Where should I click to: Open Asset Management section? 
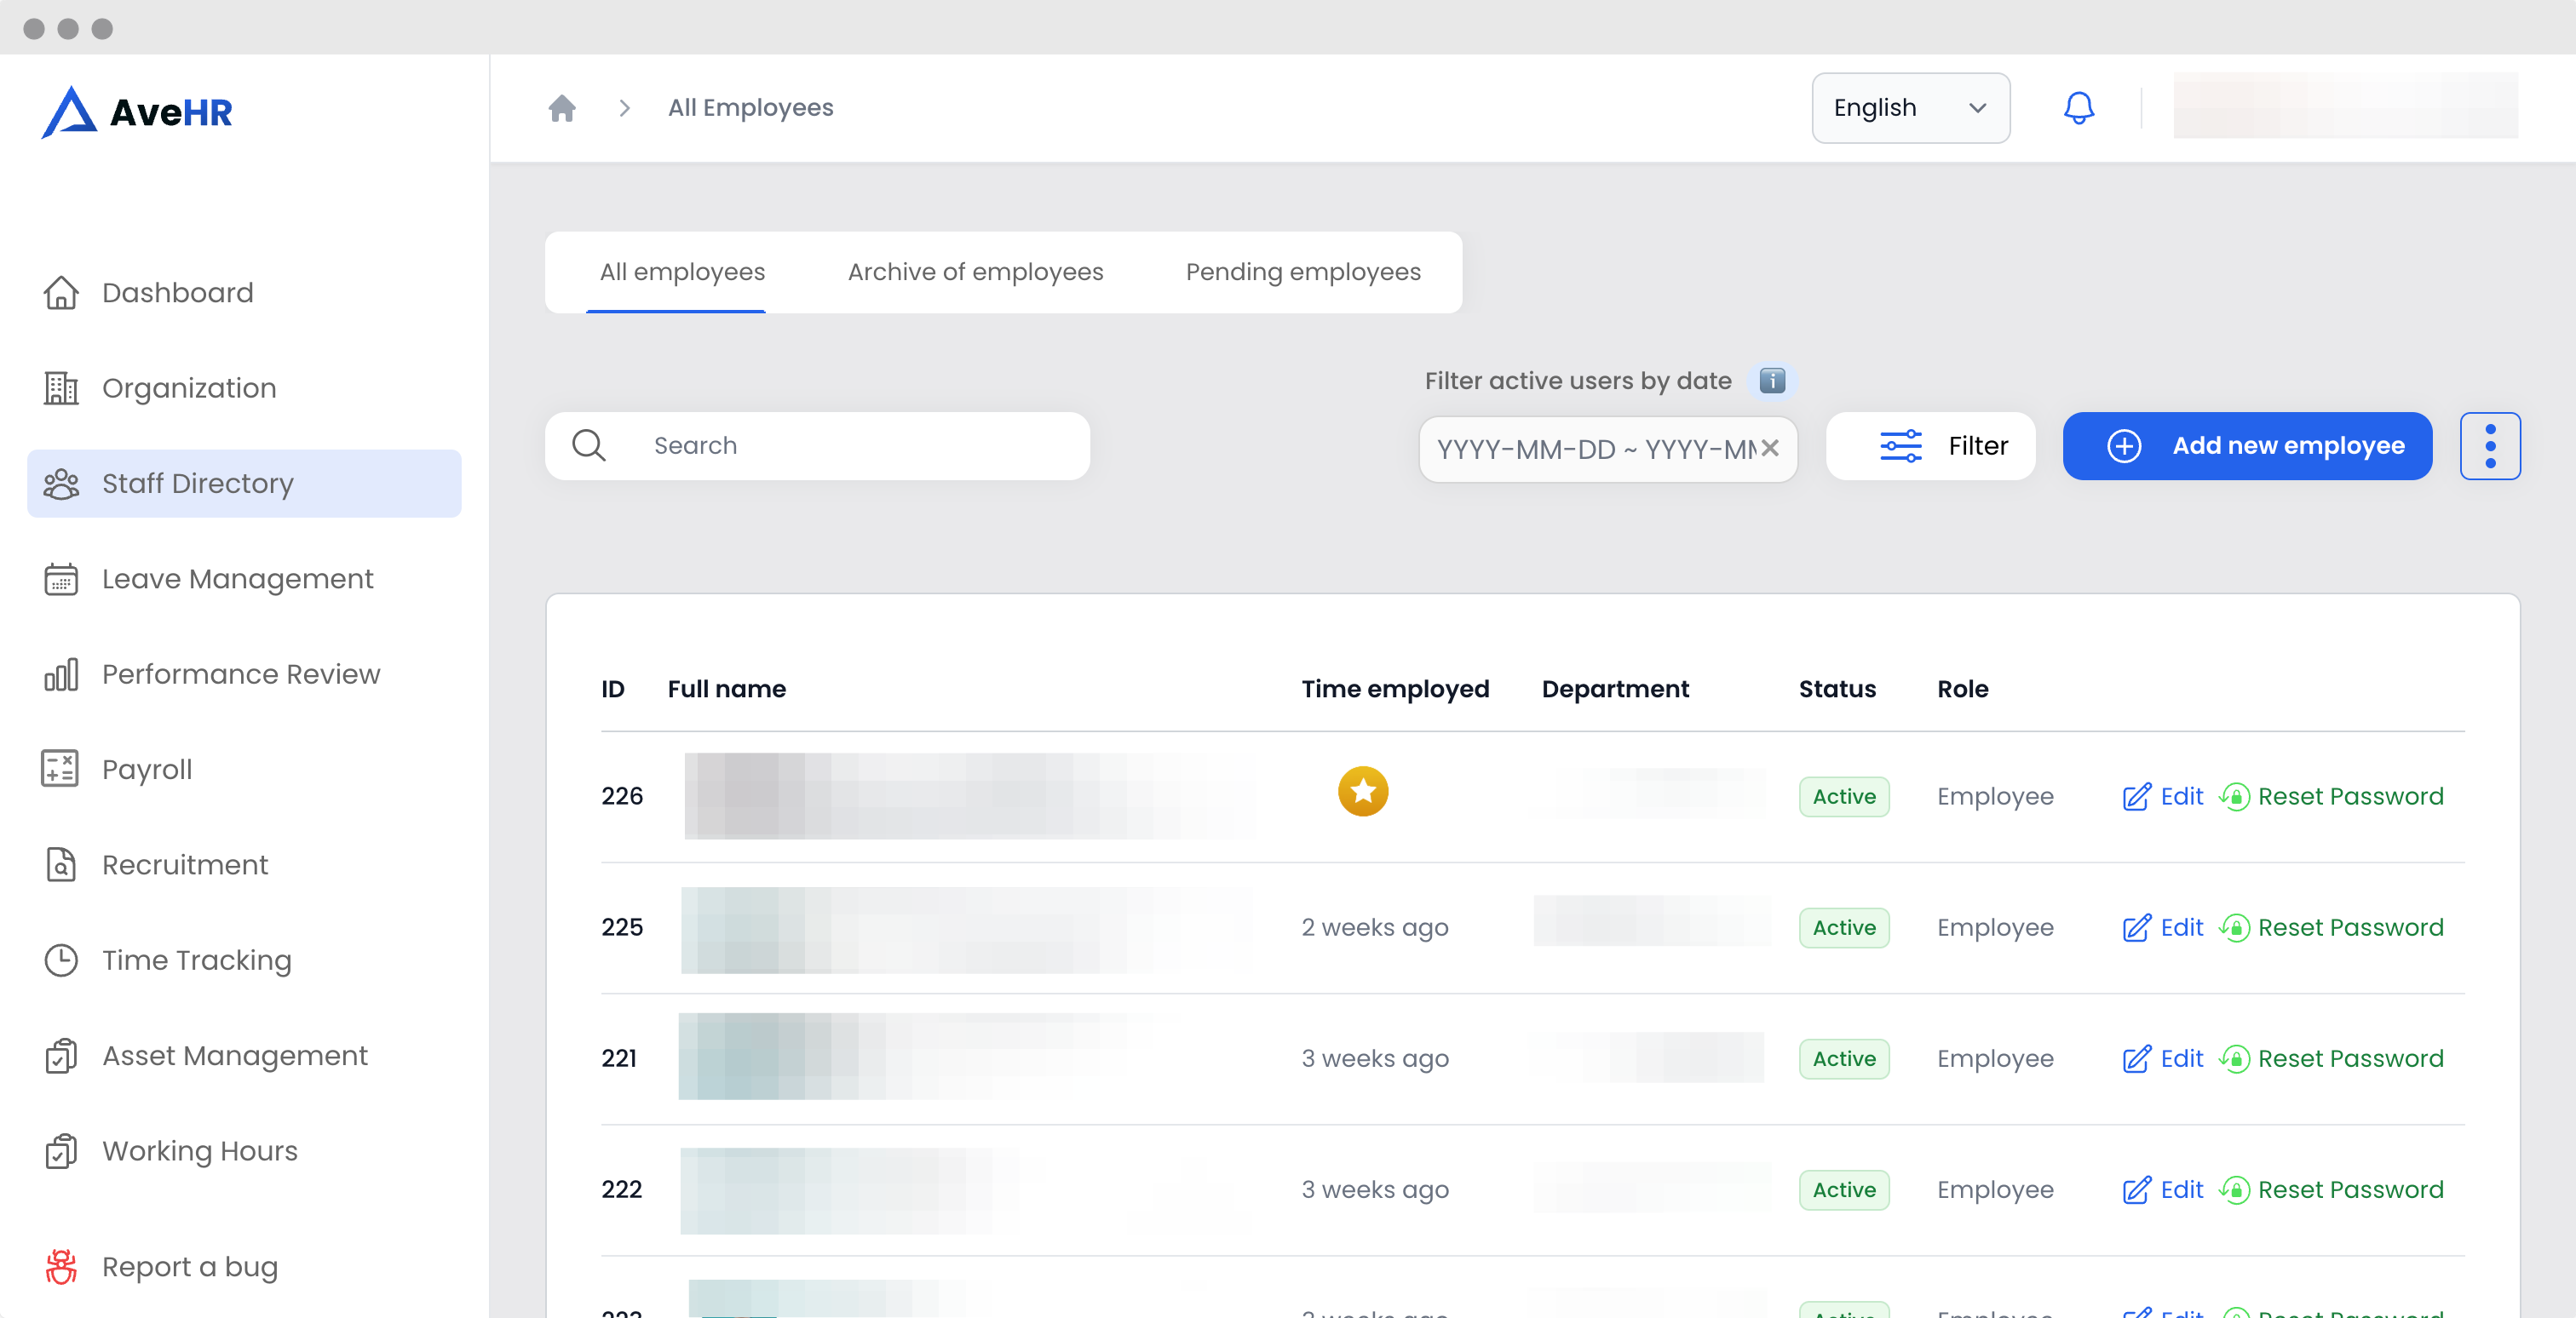[234, 1055]
